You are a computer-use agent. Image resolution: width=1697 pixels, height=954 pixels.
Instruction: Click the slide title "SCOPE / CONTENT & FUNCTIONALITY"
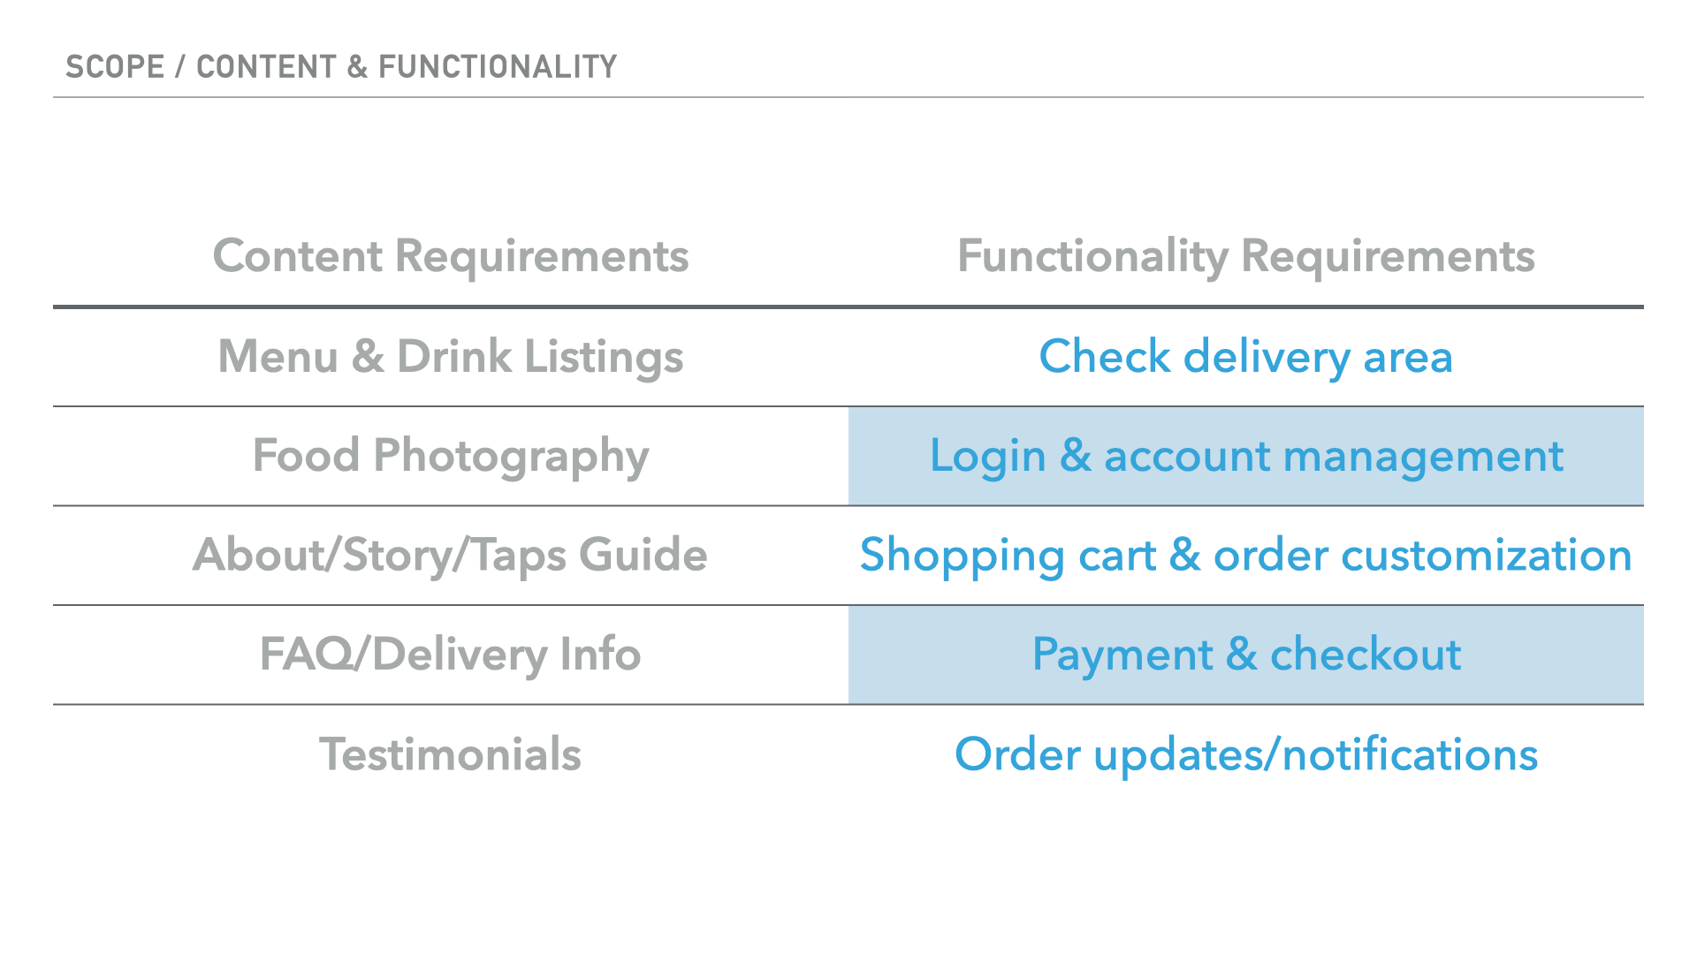coord(341,67)
